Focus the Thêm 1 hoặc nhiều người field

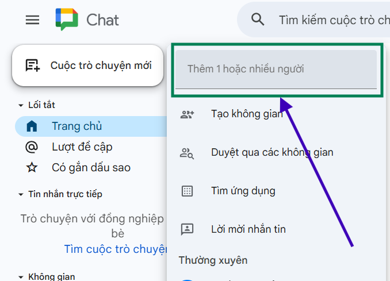tap(276, 70)
